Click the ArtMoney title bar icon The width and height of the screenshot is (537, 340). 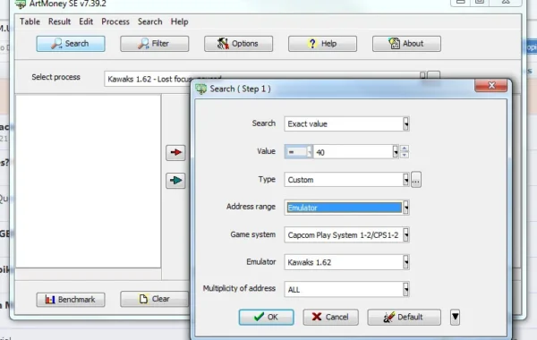click(x=21, y=4)
